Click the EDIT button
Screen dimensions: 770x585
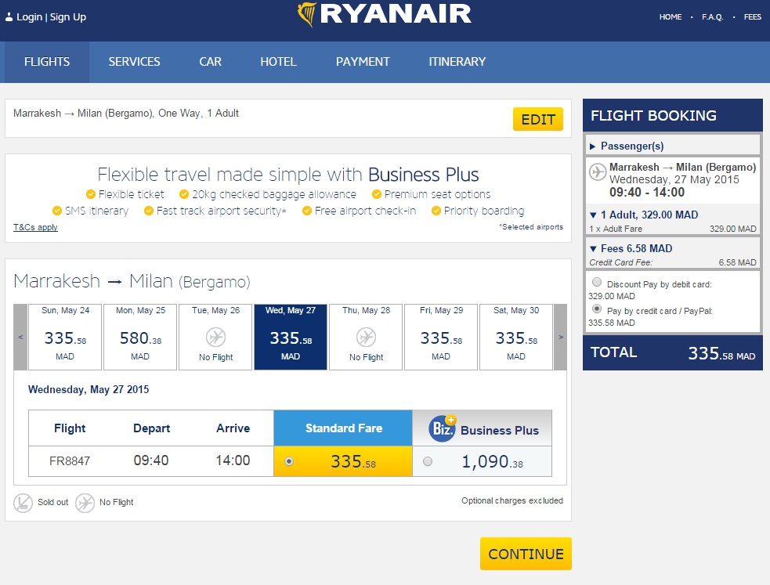pyautogui.click(x=538, y=119)
